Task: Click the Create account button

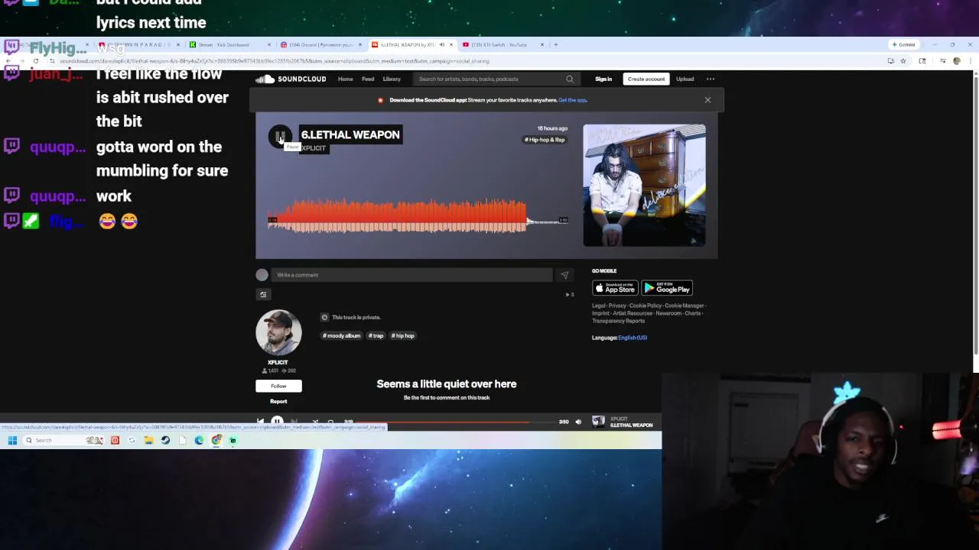Action: click(x=646, y=79)
